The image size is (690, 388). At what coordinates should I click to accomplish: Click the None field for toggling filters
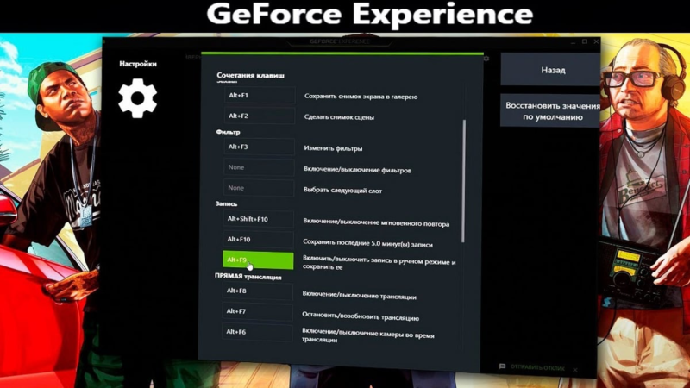point(258,168)
